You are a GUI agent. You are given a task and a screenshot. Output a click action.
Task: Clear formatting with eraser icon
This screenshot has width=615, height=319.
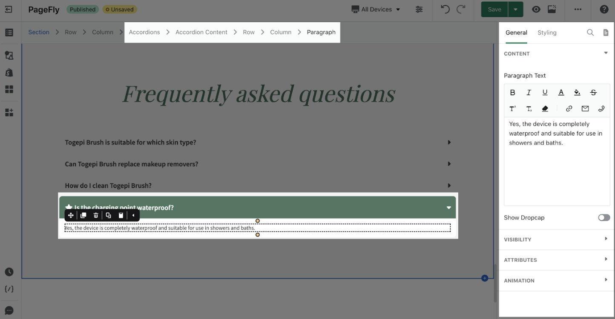pos(545,109)
